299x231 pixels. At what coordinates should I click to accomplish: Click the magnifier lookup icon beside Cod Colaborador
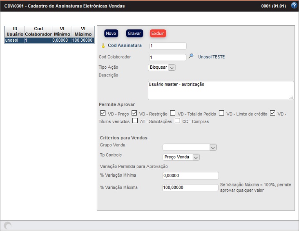tap(191, 57)
